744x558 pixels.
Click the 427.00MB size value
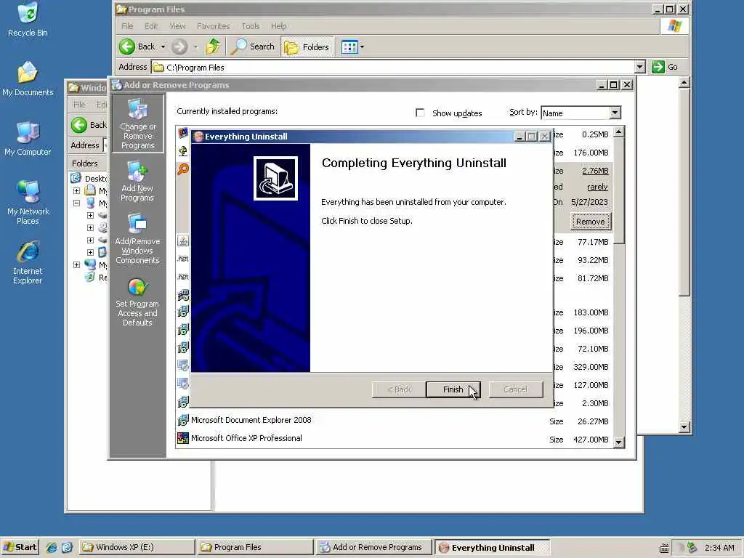pyautogui.click(x=591, y=440)
